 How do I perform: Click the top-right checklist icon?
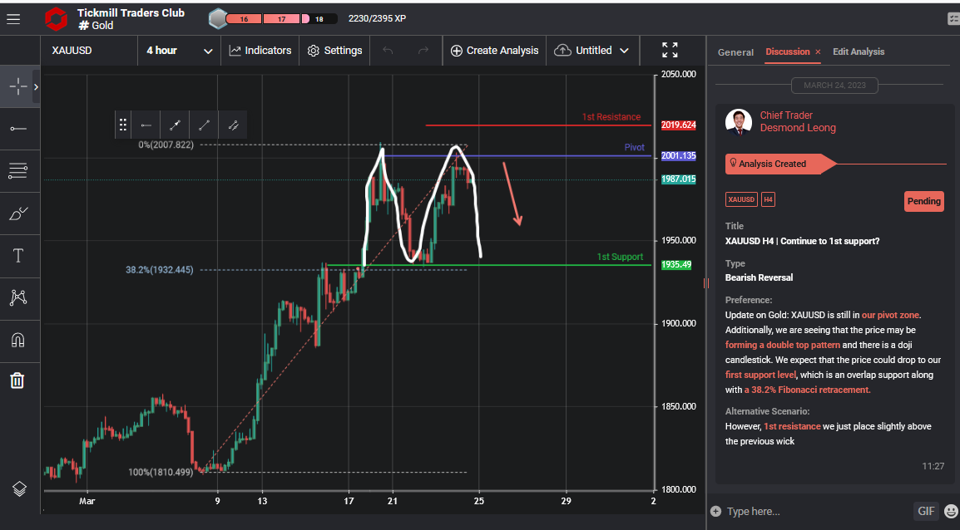click(x=953, y=19)
